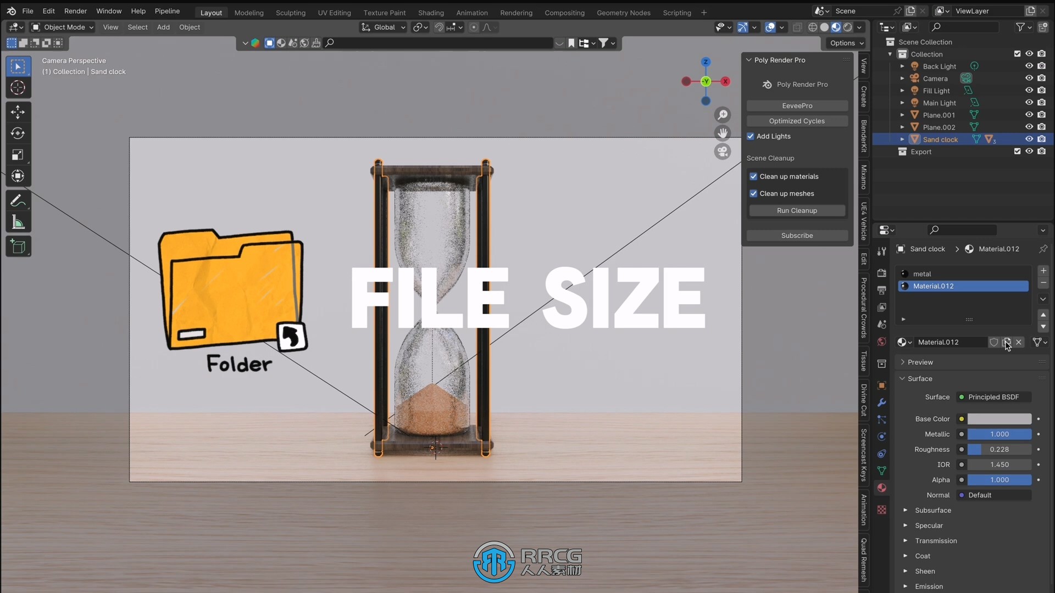1055x593 pixels.
Task: Click the Subscribe button
Action: click(x=797, y=236)
